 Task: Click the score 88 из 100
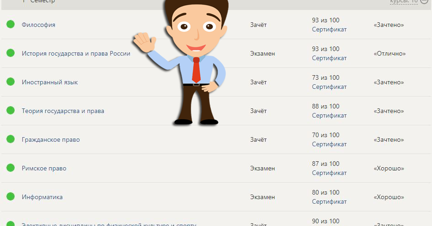(x=325, y=106)
